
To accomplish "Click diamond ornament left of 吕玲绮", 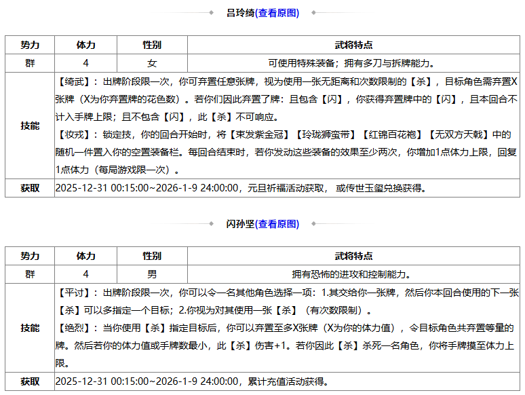I will [211, 13].
